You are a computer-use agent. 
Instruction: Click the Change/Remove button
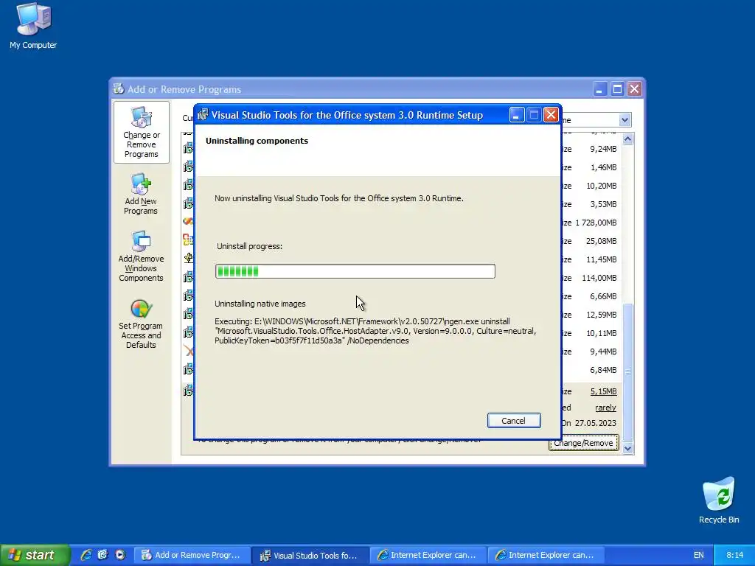584,443
